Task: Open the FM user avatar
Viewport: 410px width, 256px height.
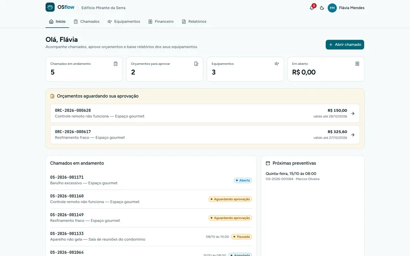Action: (332, 8)
